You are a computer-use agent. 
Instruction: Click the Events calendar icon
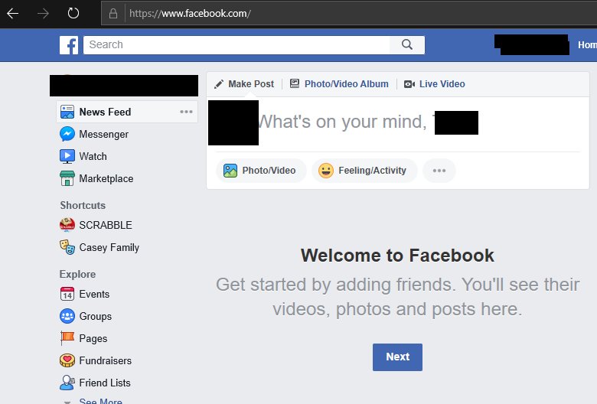click(x=67, y=294)
